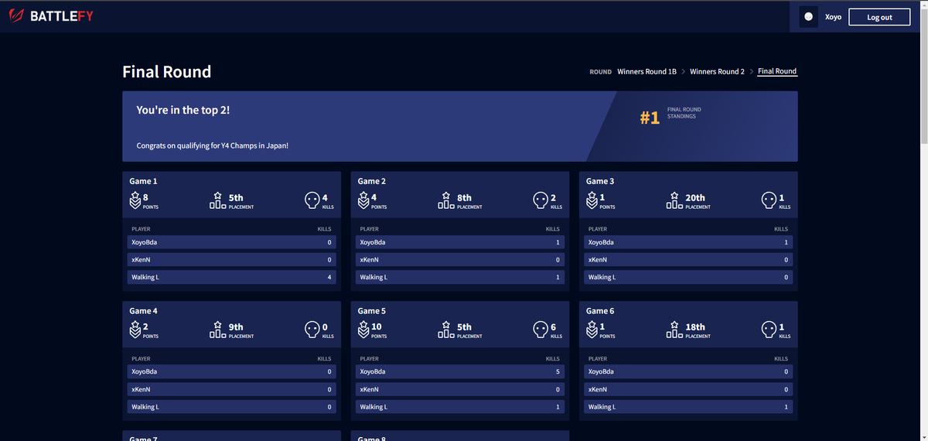Click Game 3 kills skull icon

click(769, 200)
